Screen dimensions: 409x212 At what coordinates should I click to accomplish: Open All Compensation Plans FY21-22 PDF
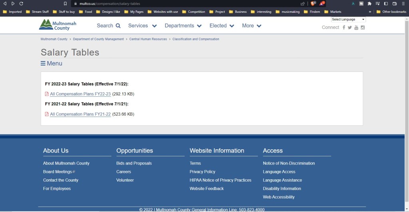80,114
